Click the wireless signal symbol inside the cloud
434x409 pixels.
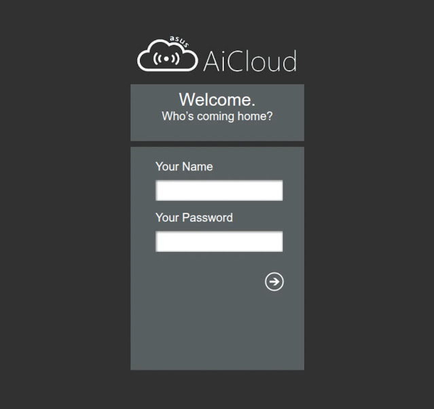click(x=167, y=58)
